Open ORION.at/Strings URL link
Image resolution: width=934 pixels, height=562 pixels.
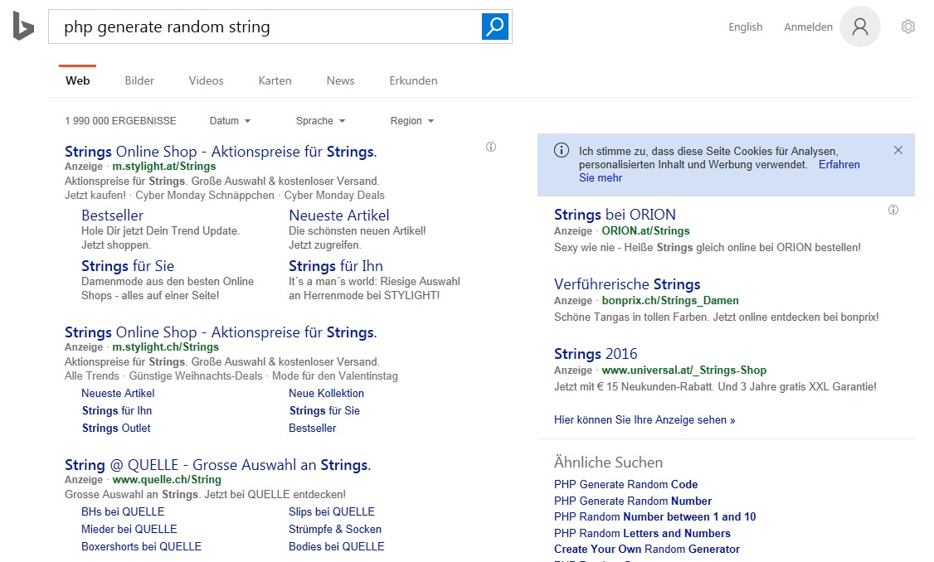645,230
